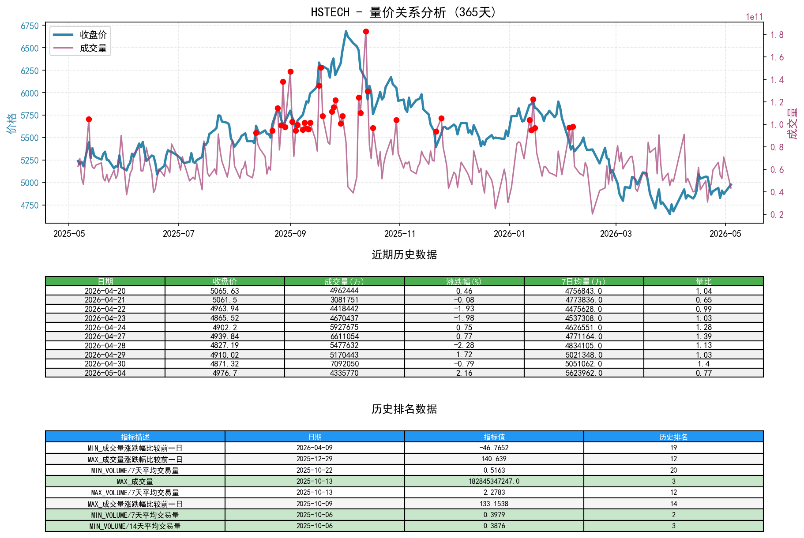Image resolution: width=804 pixels, height=538 pixels.
Task: Click the closing price cell 4910.02
Action: pyautogui.click(x=225, y=355)
